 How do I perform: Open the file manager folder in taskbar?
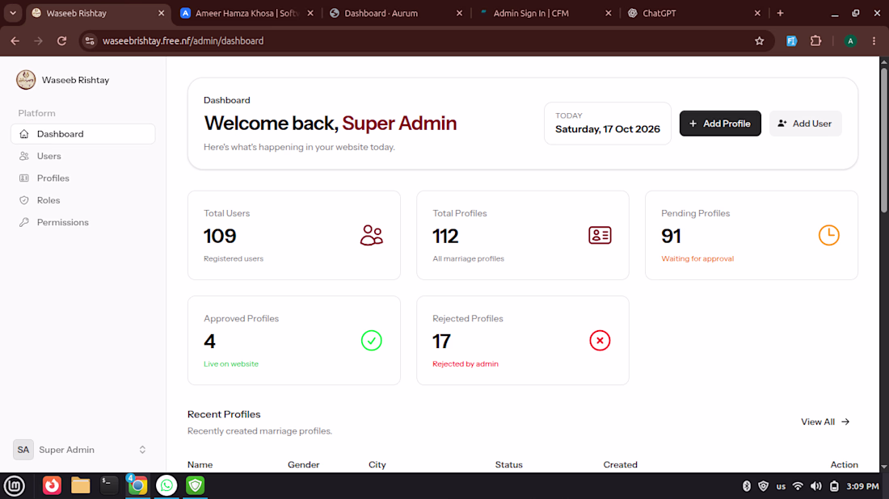point(81,485)
